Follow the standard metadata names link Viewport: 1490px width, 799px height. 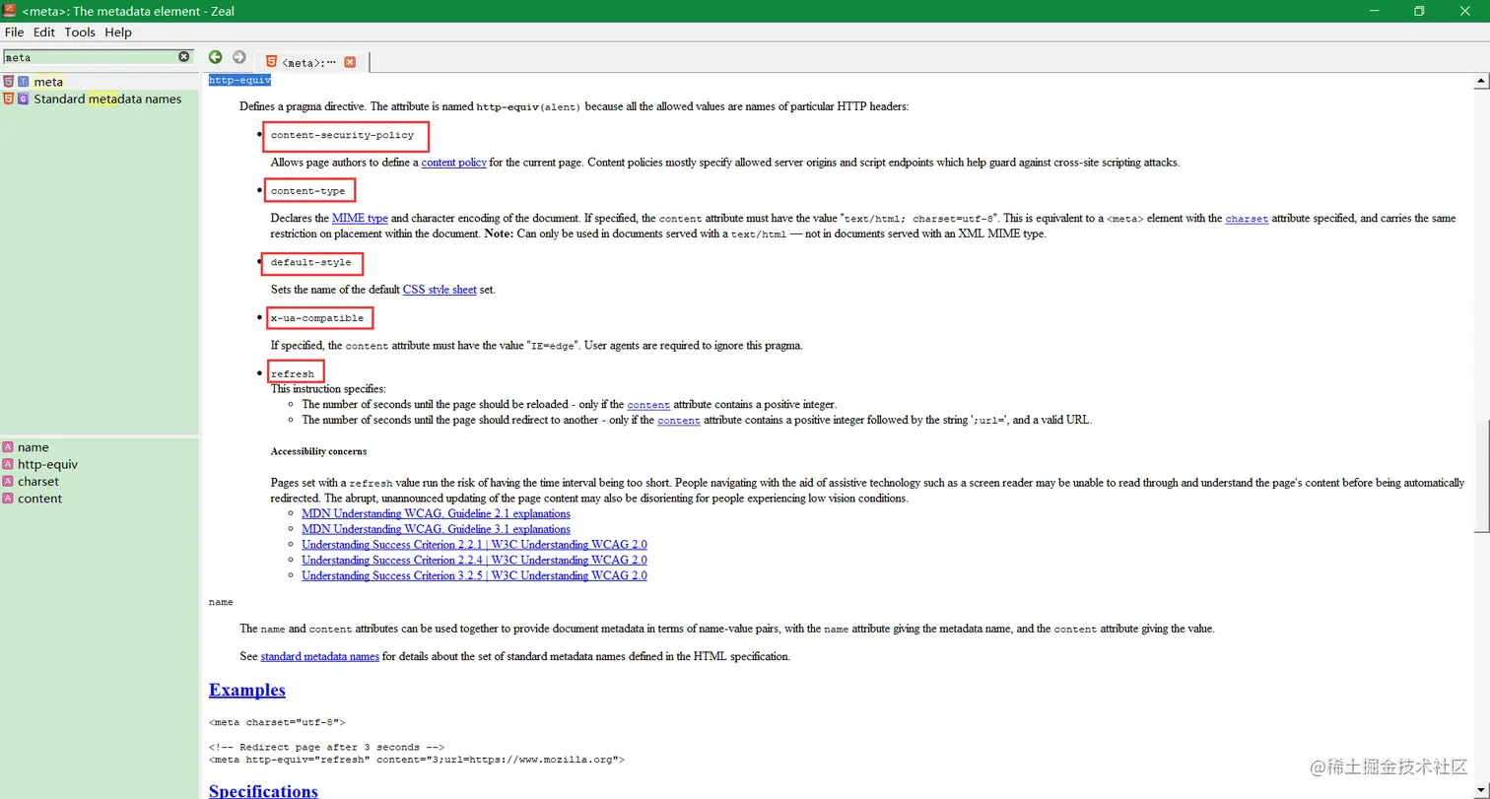pos(320,656)
